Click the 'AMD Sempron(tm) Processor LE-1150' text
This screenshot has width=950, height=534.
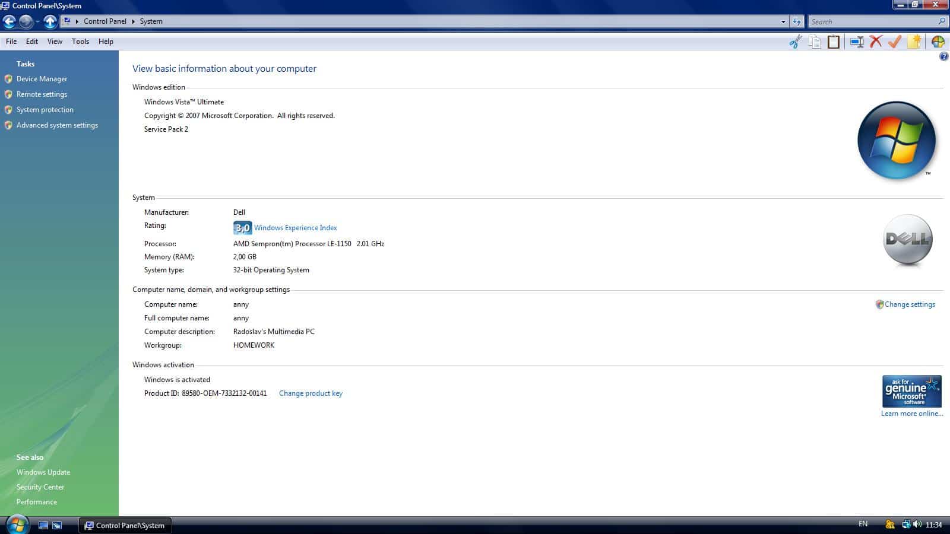tap(292, 244)
